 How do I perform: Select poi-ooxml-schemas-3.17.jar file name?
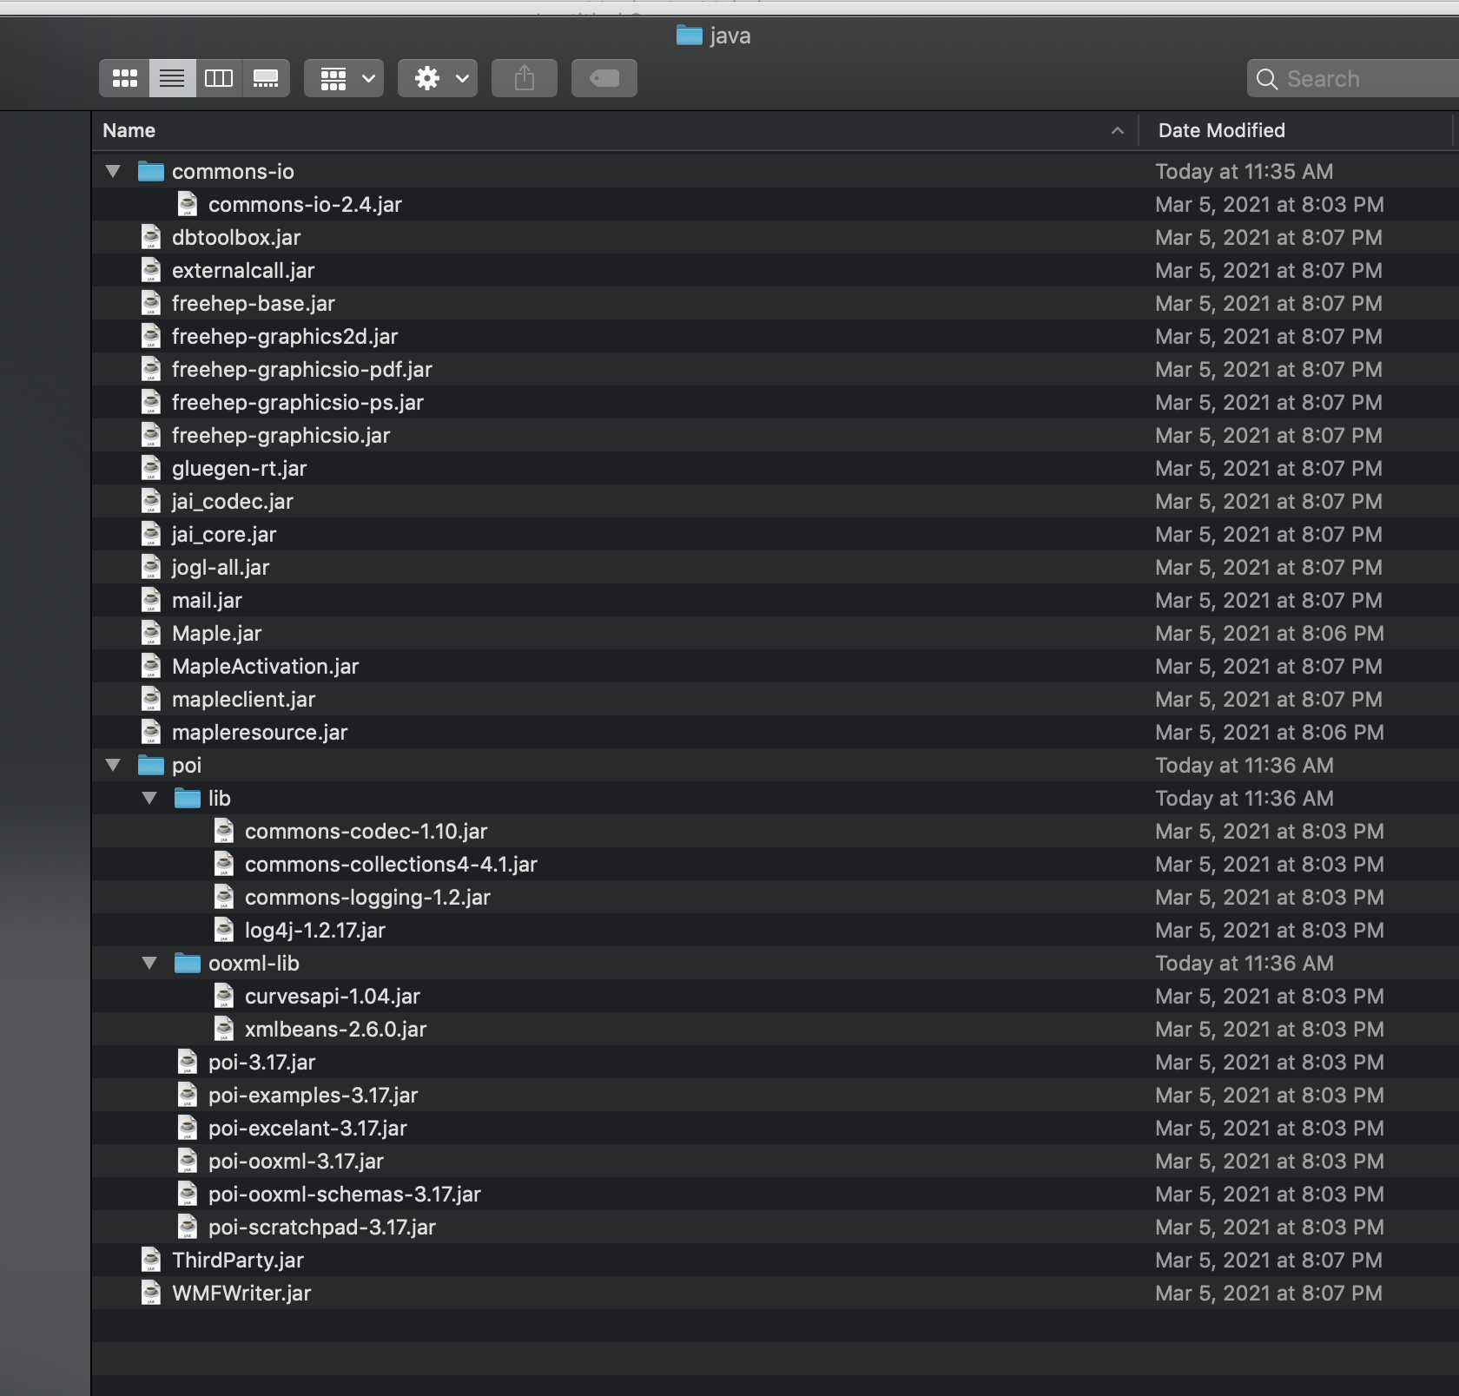point(345,1194)
